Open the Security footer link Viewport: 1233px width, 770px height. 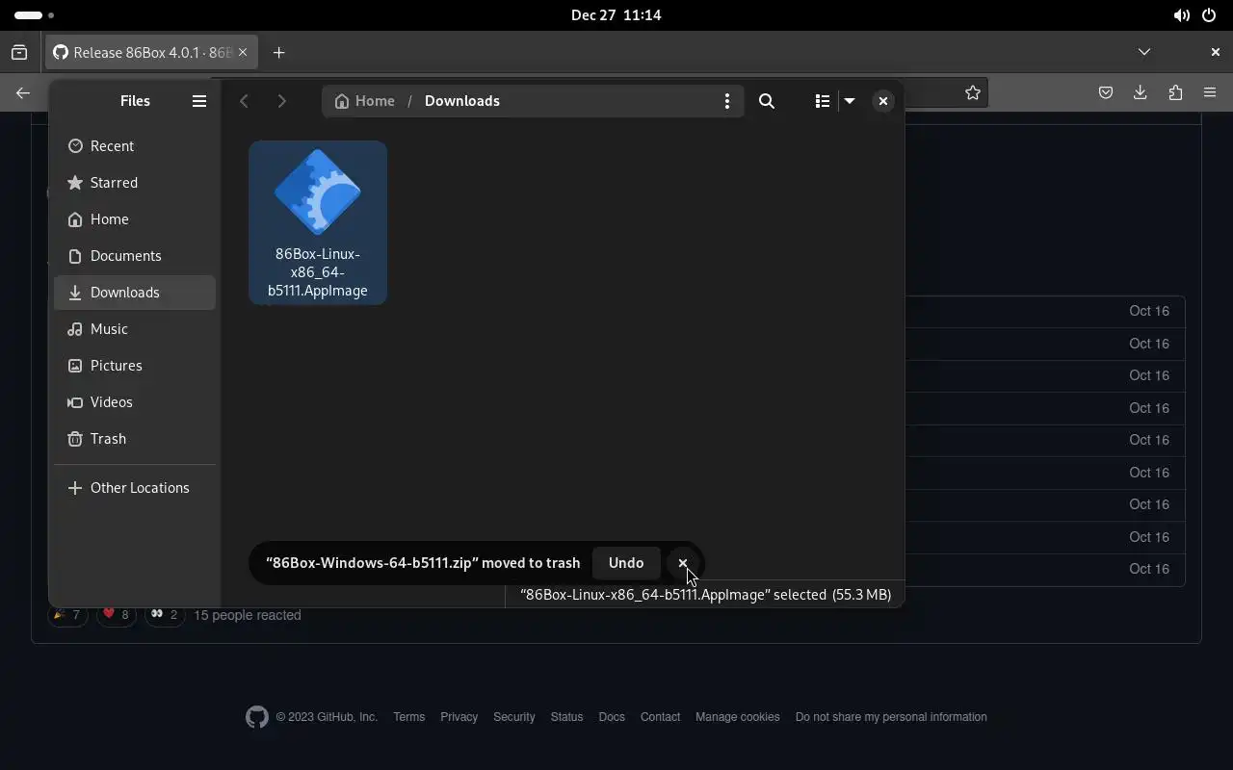[x=514, y=717]
